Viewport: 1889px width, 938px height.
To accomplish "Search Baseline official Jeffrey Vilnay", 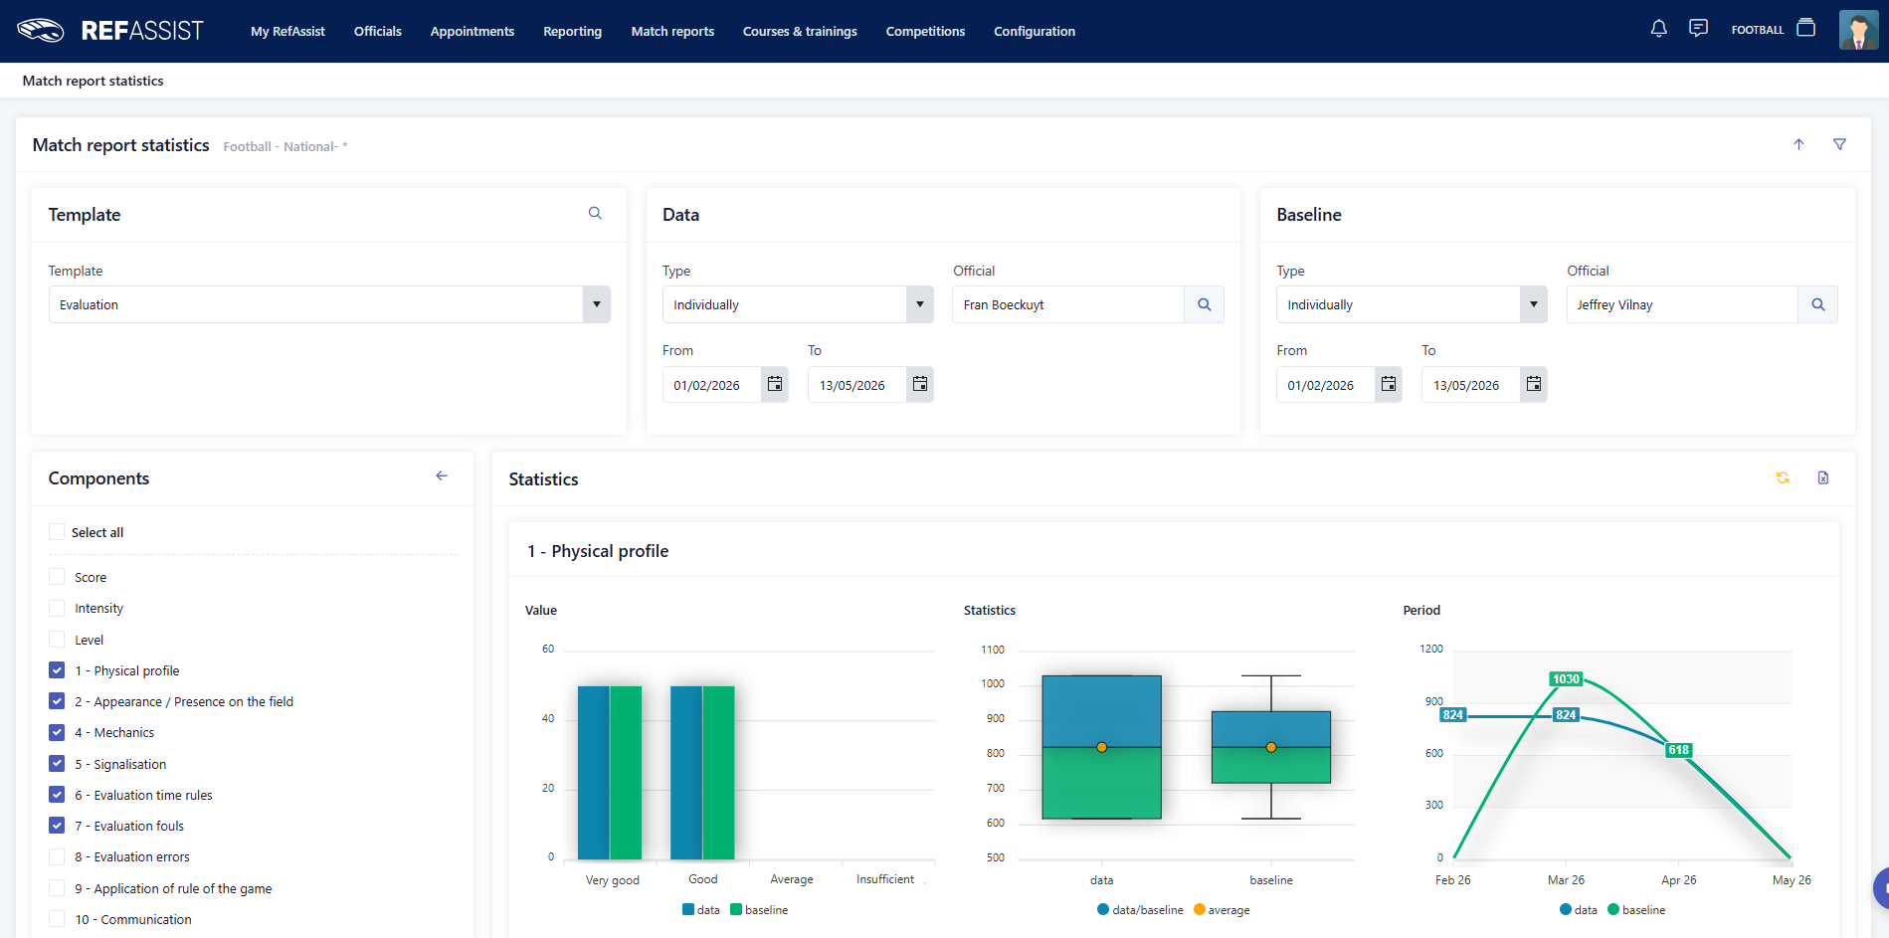I will [x=1817, y=304].
